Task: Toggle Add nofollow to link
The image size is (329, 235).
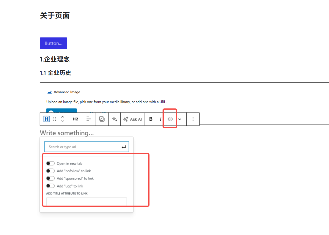Action: (x=50, y=171)
